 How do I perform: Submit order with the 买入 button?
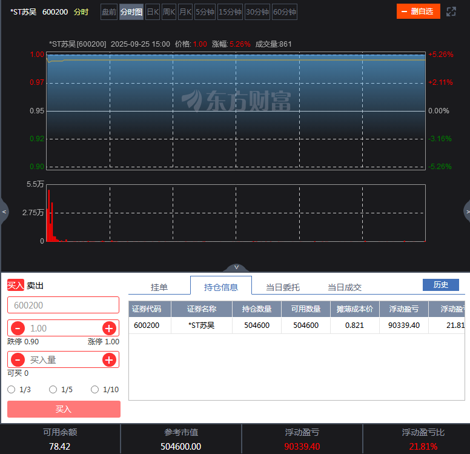tap(64, 409)
